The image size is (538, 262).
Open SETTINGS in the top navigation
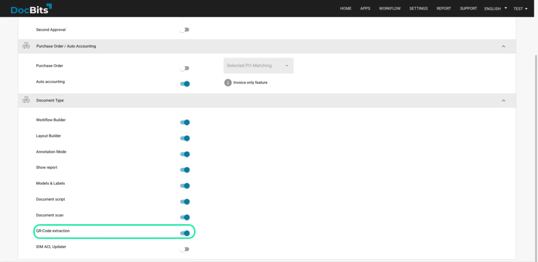point(418,8)
